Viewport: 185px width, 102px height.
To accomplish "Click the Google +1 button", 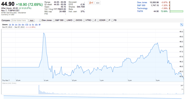I will coord(91,3).
